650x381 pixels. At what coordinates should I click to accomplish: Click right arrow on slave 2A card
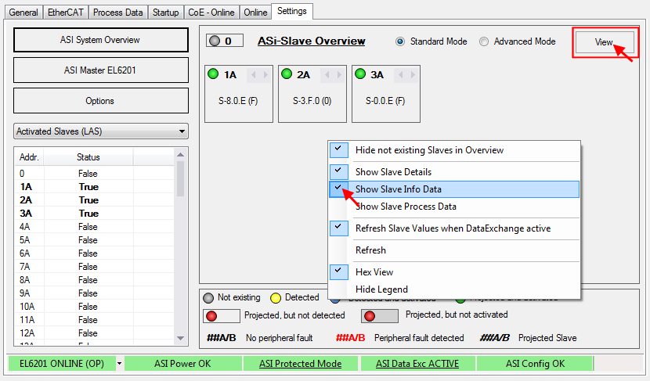tap(339, 75)
